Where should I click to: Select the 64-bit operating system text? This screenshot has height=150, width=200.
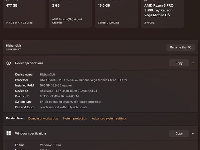tap(71, 102)
